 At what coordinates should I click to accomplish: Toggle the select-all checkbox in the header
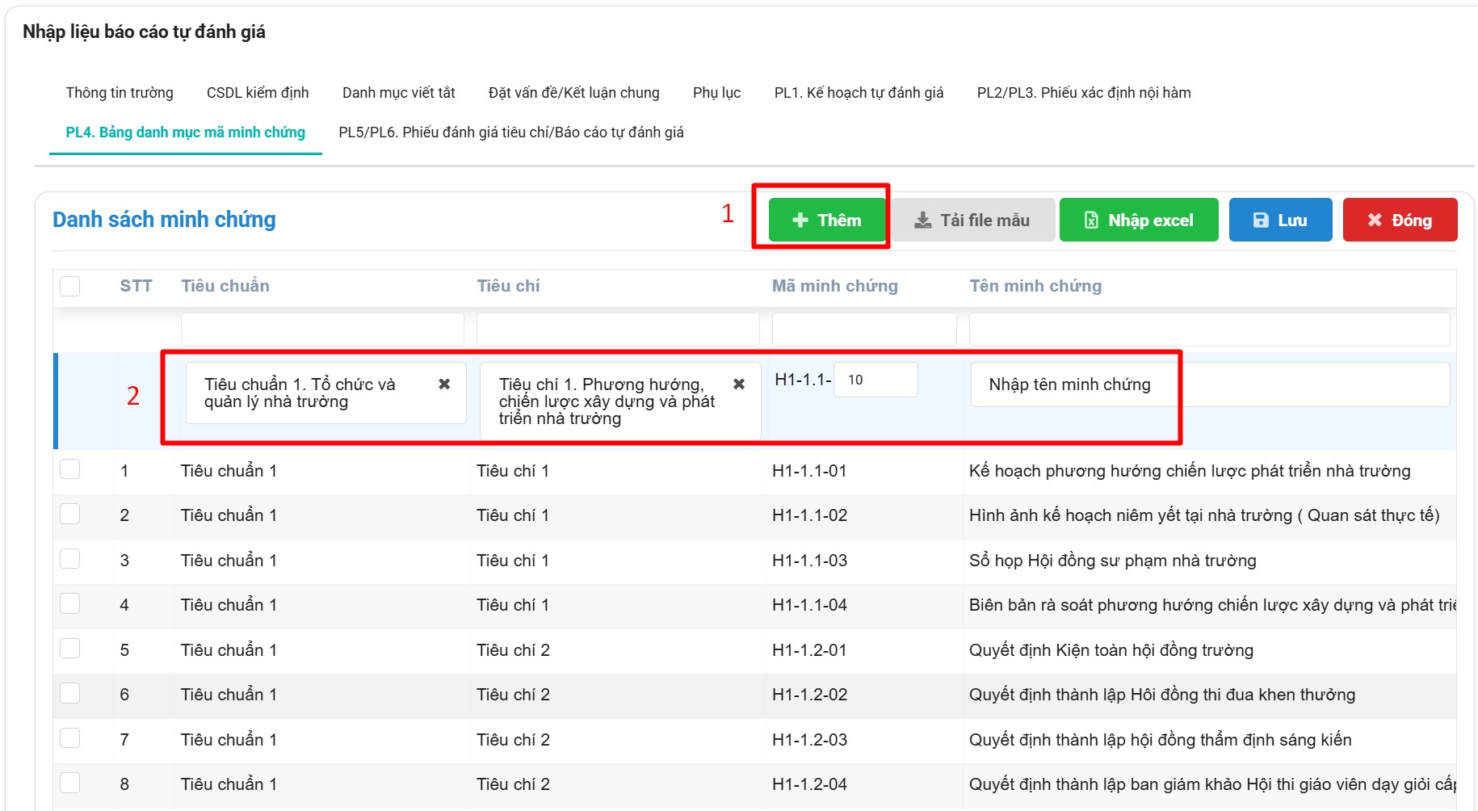[x=70, y=286]
